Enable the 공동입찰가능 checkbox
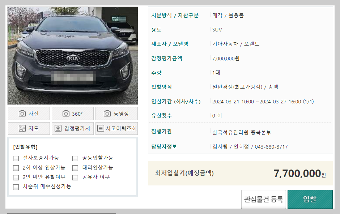This screenshot has height=214, width=340. pos(75,158)
